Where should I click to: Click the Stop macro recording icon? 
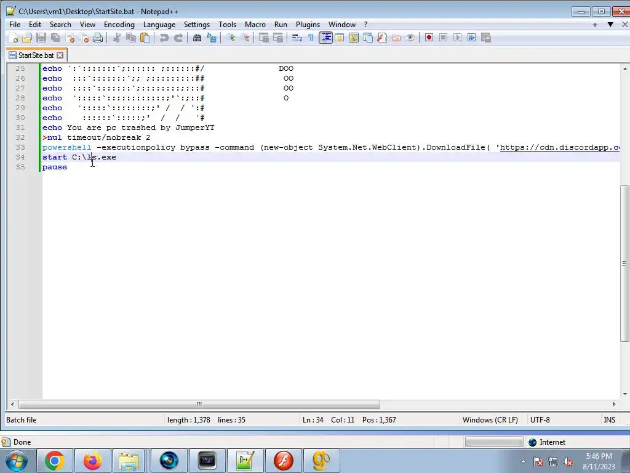[443, 38]
